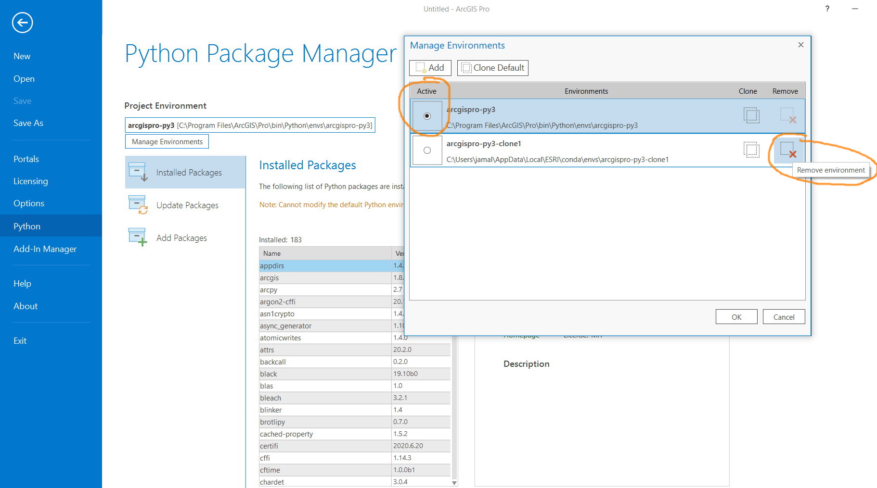Remove the arcgispro-py3-clone1 environment
877x488 pixels.
pyautogui.click(x=788, y=150)
